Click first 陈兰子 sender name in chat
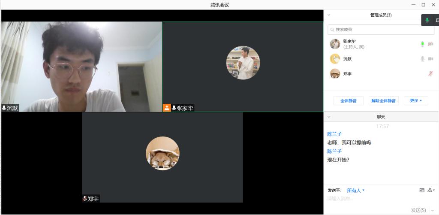439x215 pixels. tap(334, 134)
